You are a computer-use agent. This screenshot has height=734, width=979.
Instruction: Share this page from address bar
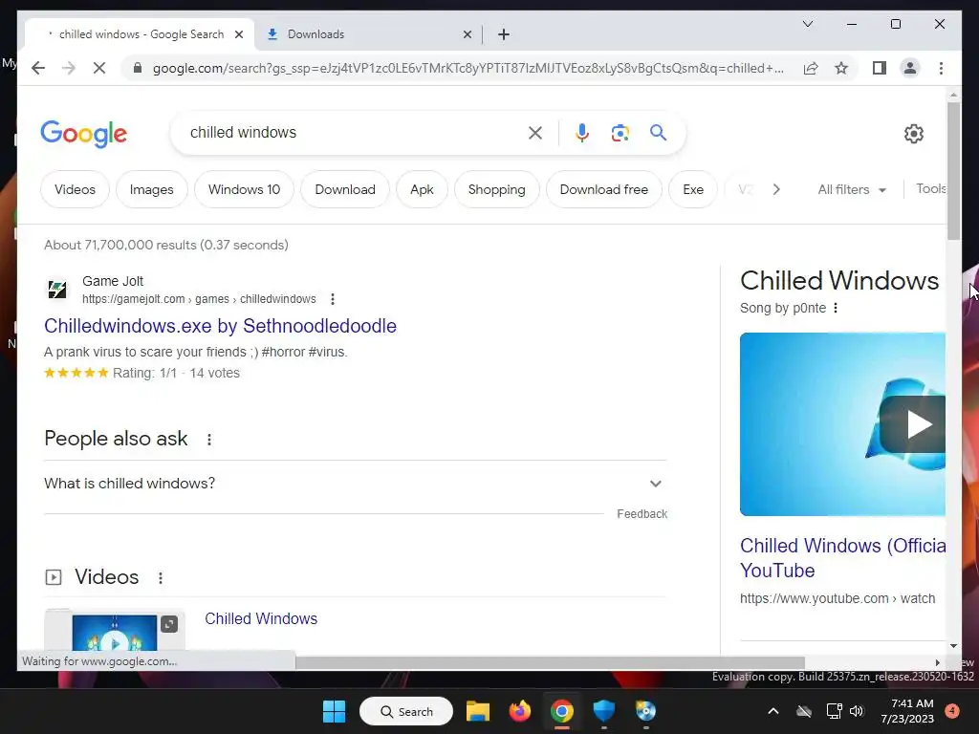(811, 68)
